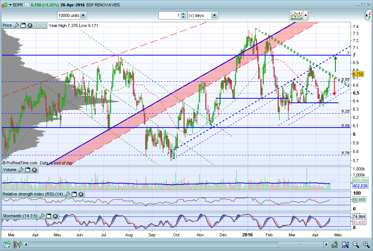
Task: Open the EDPR instrument arrow menu
Action: click(x=10, y=5)
